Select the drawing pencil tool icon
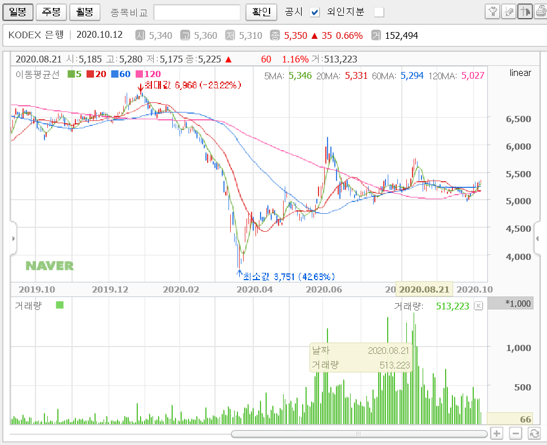The width and height of the screenshot is (547, 445). pos(509,12)
